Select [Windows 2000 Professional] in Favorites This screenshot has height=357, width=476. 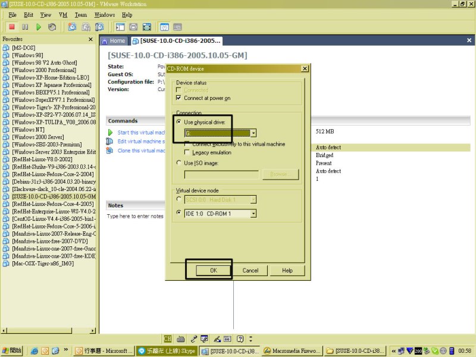(x=44, y=70)
